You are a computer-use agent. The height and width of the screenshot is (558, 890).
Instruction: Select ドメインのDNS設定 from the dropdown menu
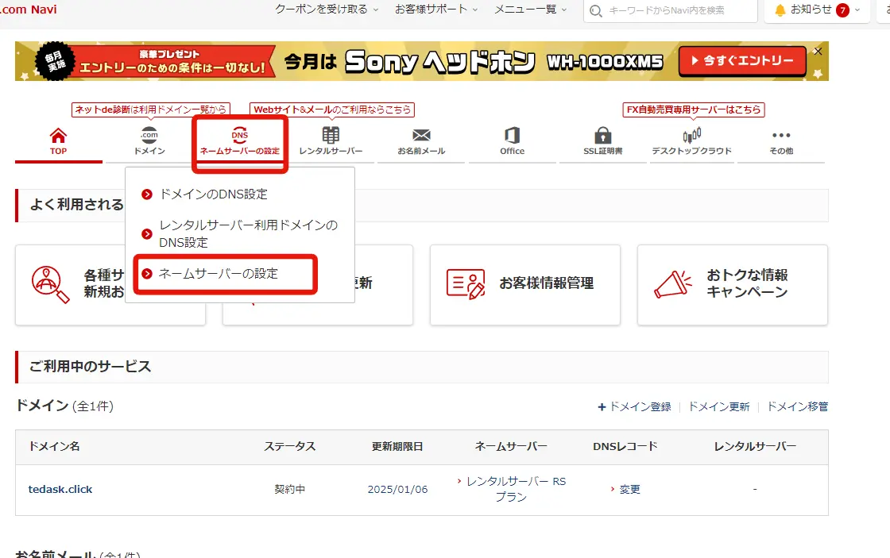click(213, 194)
